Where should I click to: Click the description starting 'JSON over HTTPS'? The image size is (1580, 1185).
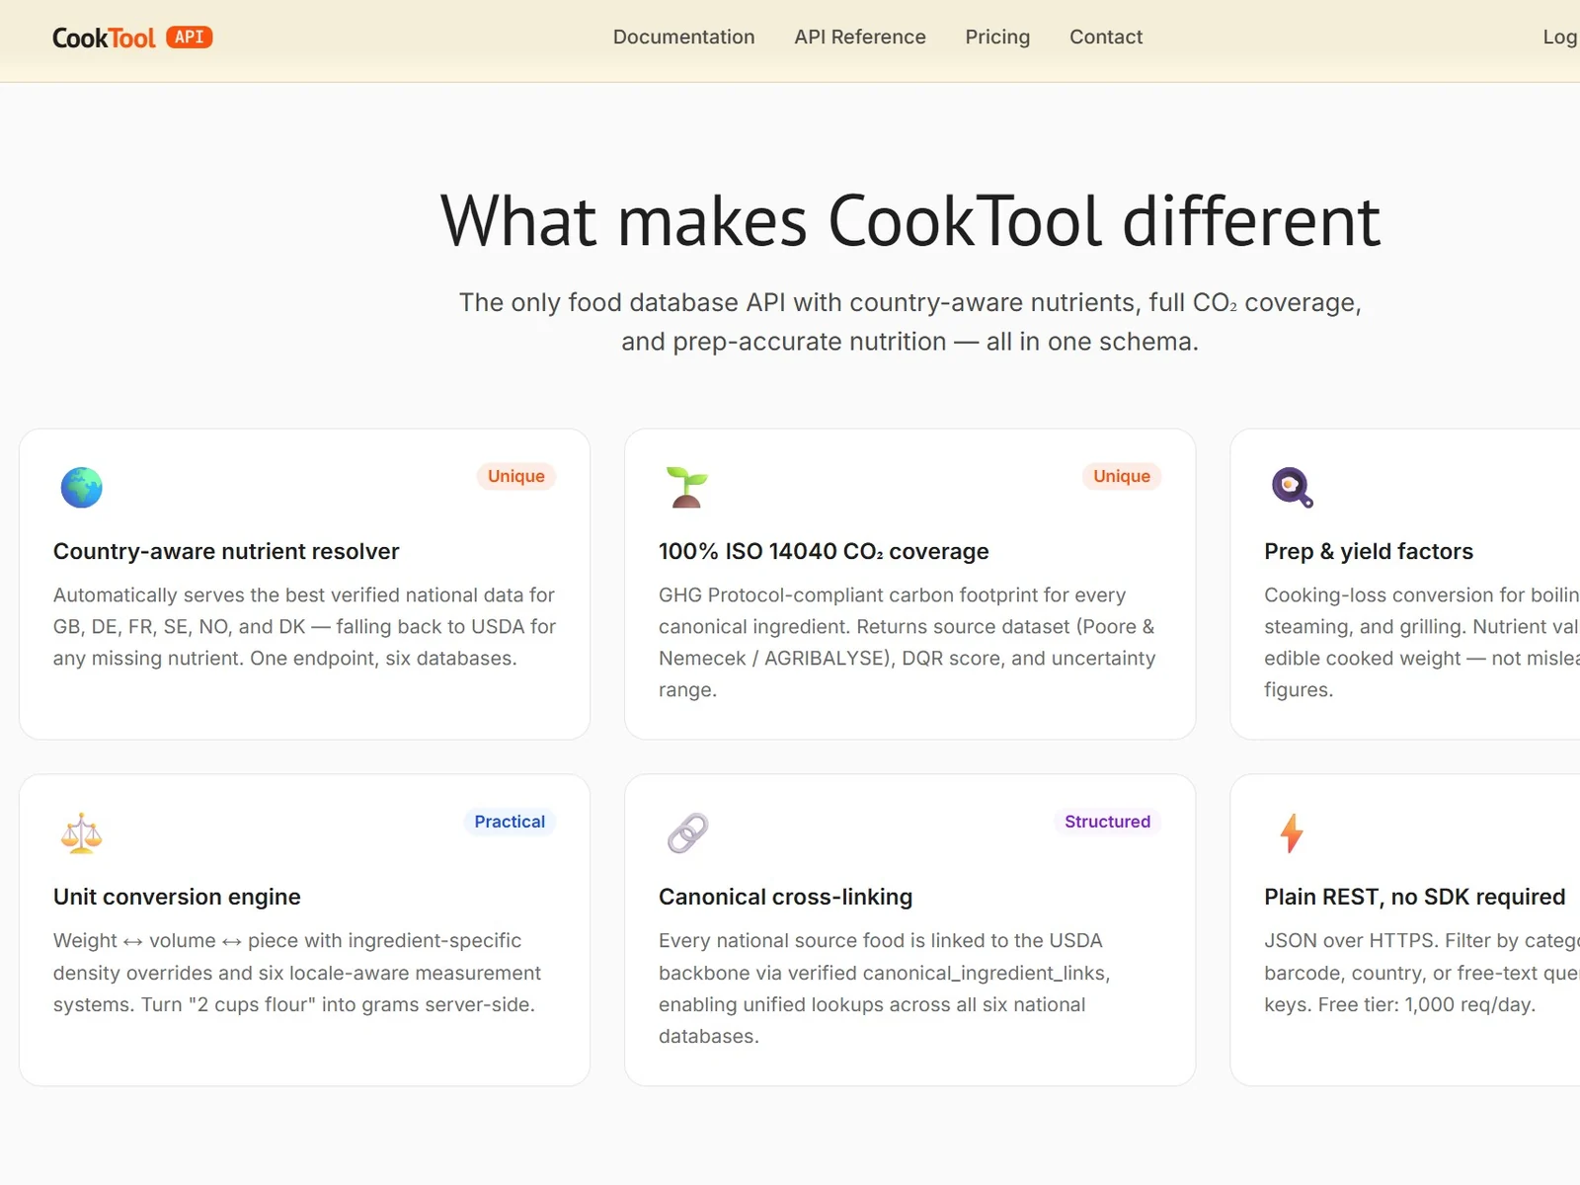pos(1422,973)
